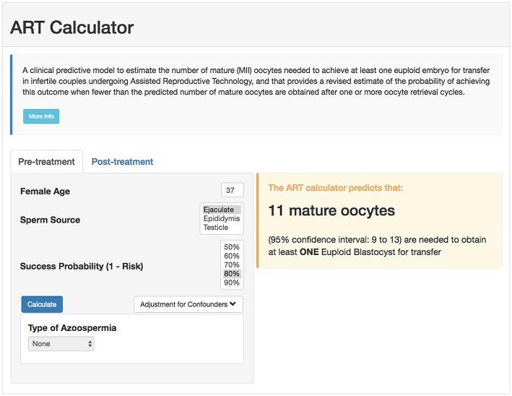Click the arrows on the None select box
The width and height of the screenshot is (512, 396).
click(90, 344)
